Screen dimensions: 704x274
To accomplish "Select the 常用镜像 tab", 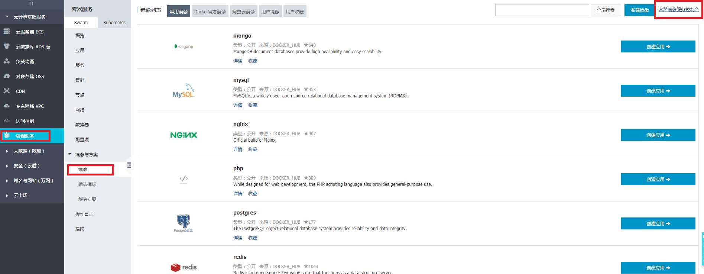I will click(x=179, y=12).
